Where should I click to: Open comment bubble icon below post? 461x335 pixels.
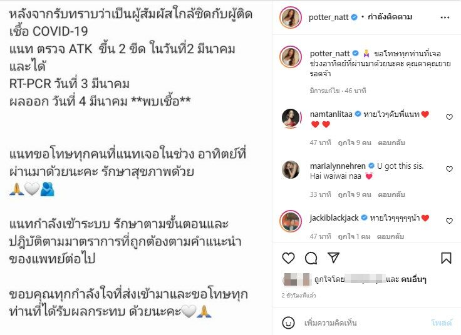coord(311,258)
